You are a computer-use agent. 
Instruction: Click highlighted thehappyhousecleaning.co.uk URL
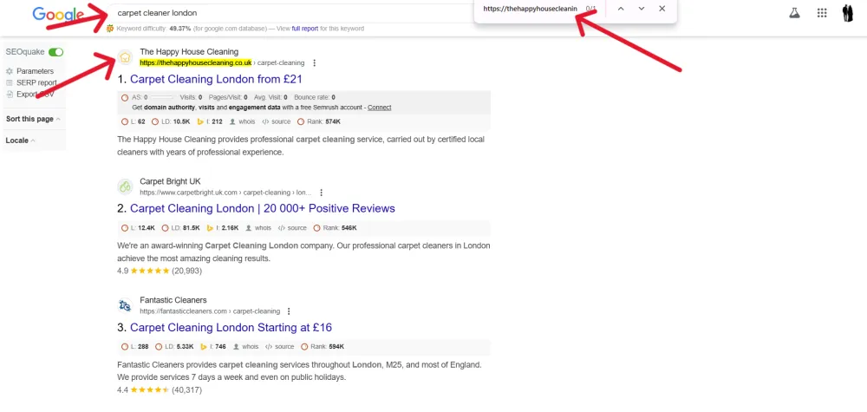(x=196, y=62)
